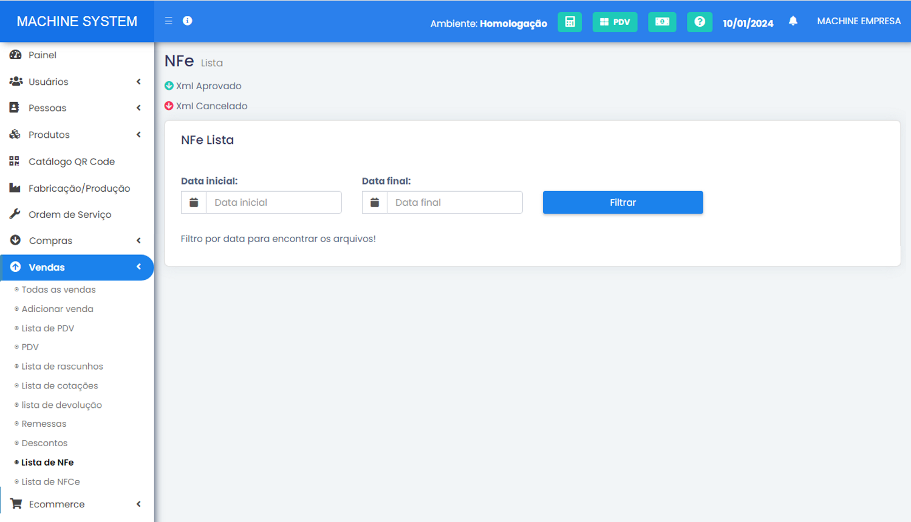
Task: Expand the Produtos menu chevron
Action: coord(138,135)
